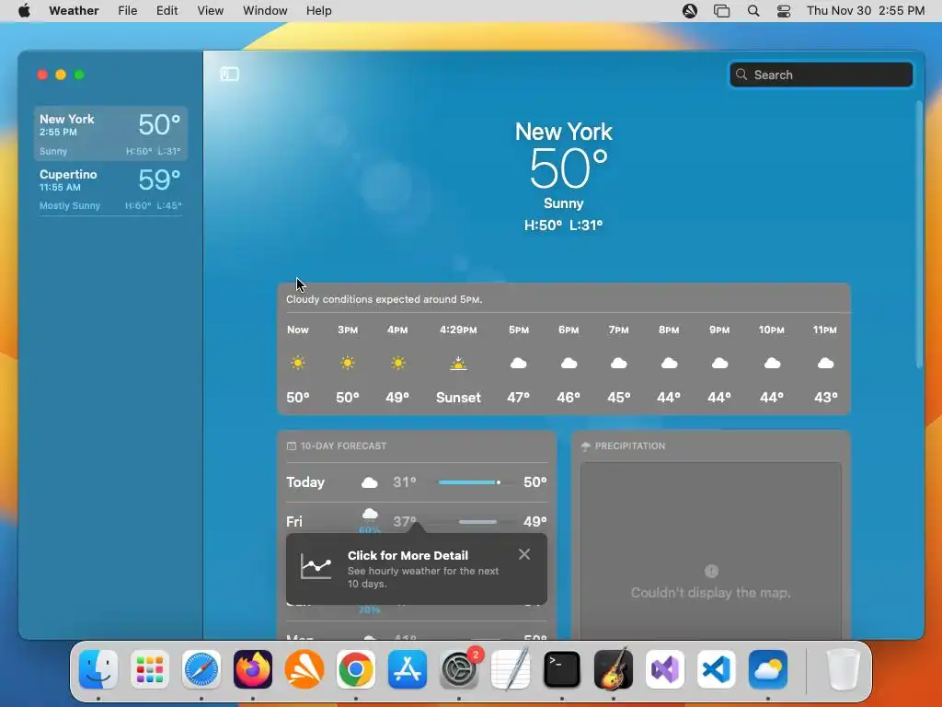Click the precipitation map error icon
942x707 pixels.
[711, 571]
